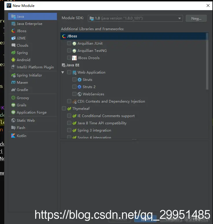Click the Spring Initializr icon

click(x=13, y=75)
